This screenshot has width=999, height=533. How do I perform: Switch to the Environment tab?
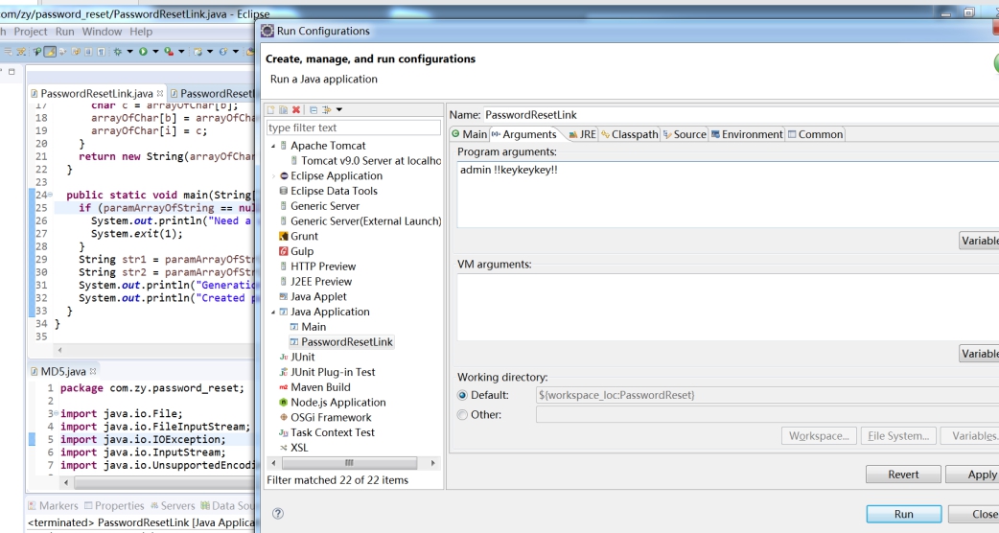(747, 134)
